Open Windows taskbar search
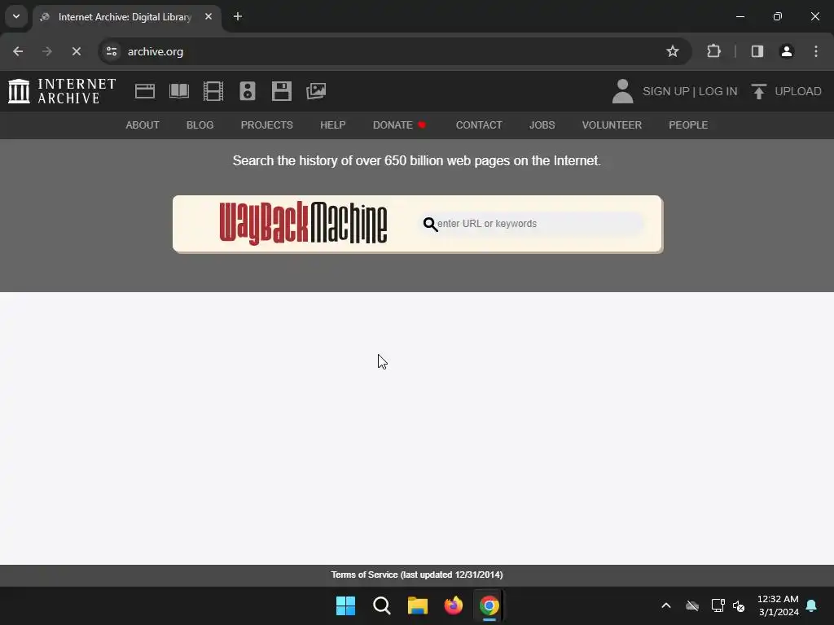This screenshot has height=625, width=834. (x=381, y=605)
